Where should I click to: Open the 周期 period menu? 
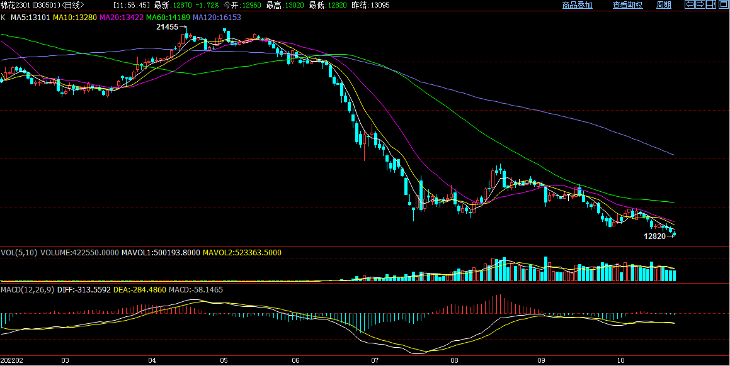(x=664, y=5)
